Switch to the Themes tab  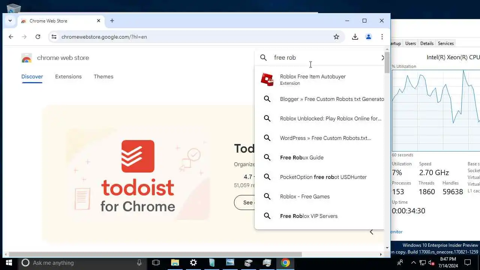(103, 76)
